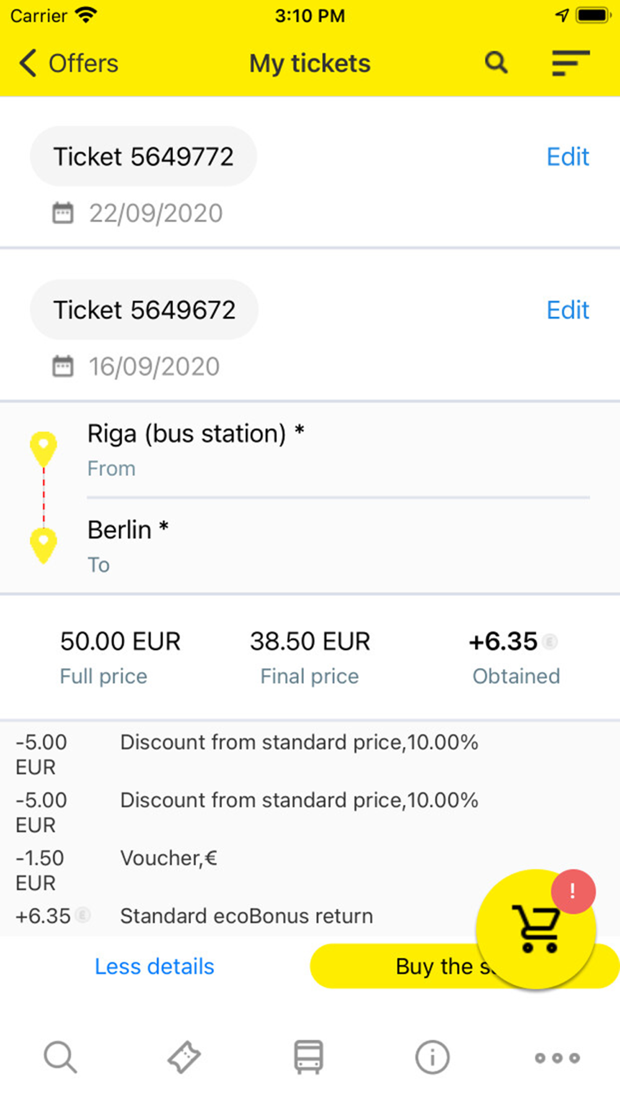Edit ticket 5649672
Screen dimensions: 620x1103
pos(567,310)
